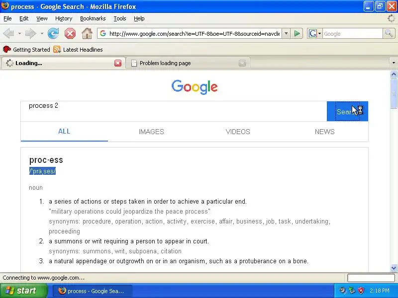Go to the Home page
398x298 pixels.
pyautogui.click(x=87, y=33)
